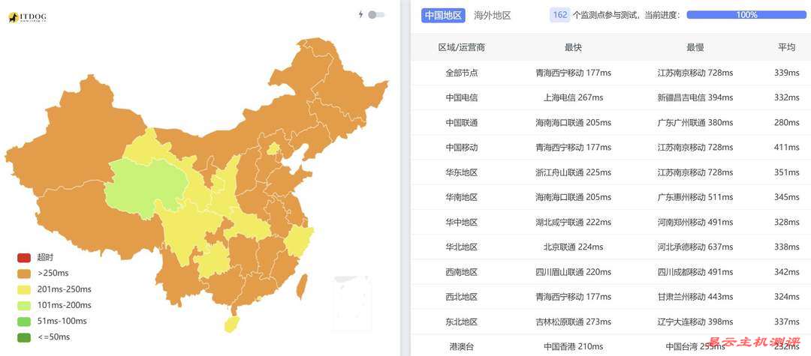The width and height of the screenshot is (811, 356).
Task: Click the 平均 column header
Action: (786, 47)
